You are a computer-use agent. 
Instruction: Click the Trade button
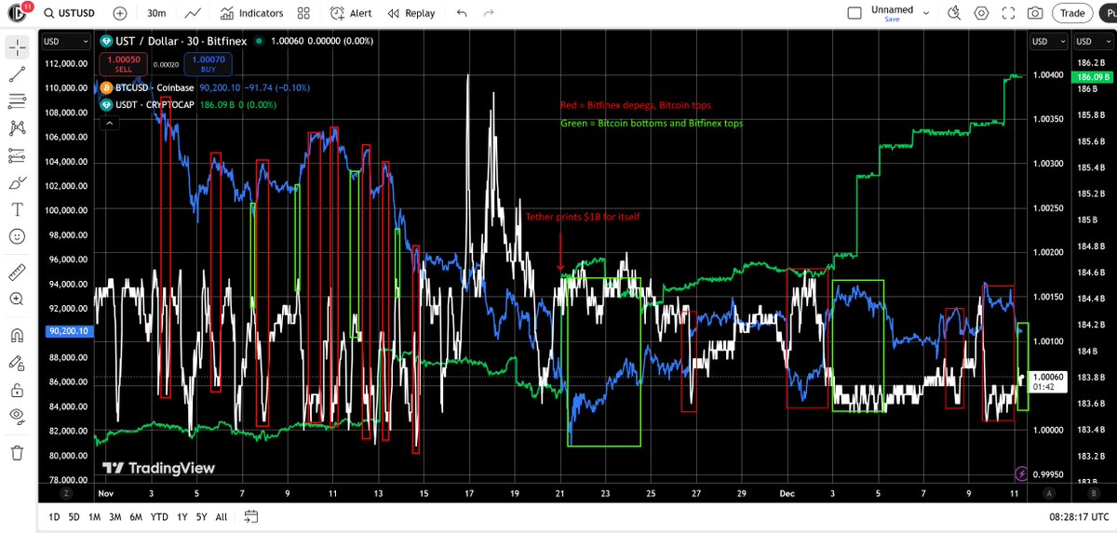(x=1072, y=13)
